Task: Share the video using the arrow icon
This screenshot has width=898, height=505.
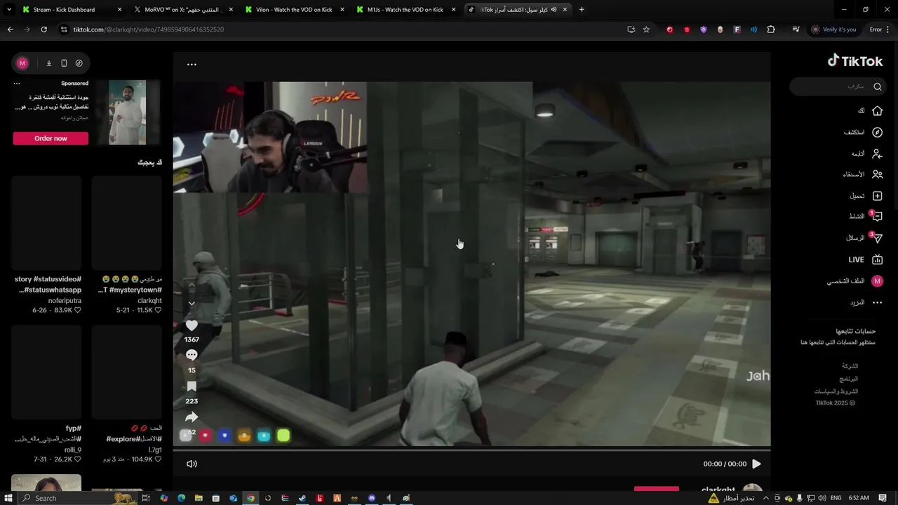Action: click(x=192, y=417)
